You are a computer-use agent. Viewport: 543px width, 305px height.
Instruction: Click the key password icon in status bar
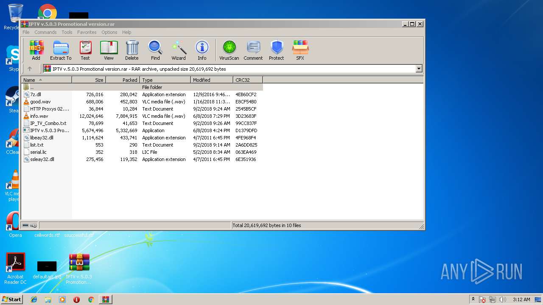coord(34,225)
